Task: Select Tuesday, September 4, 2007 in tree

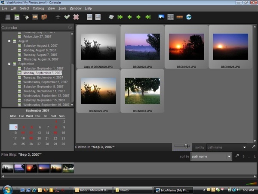Action: 43,78
